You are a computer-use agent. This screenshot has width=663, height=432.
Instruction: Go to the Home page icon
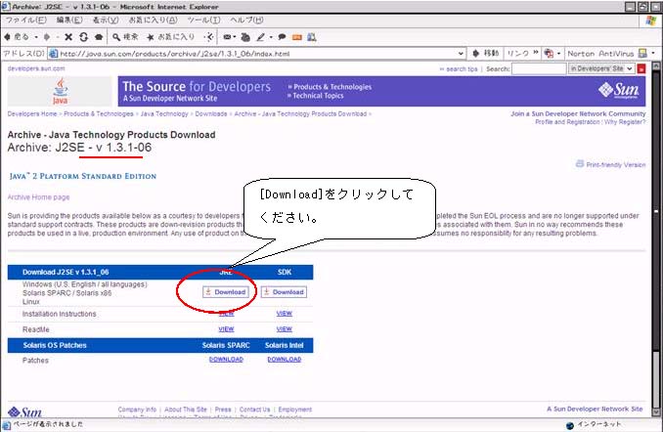[100, 36]
